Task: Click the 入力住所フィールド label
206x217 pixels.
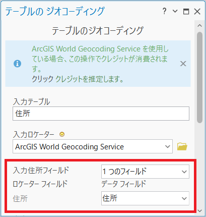Action: [x=41, y=170]
